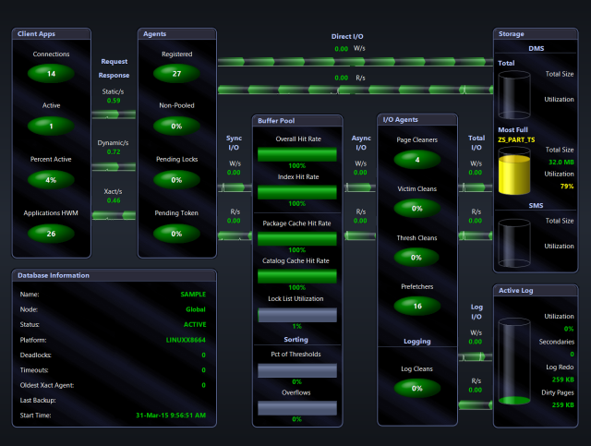Click the sort Overflows bar
591x446 pixels.
(297, 408)
